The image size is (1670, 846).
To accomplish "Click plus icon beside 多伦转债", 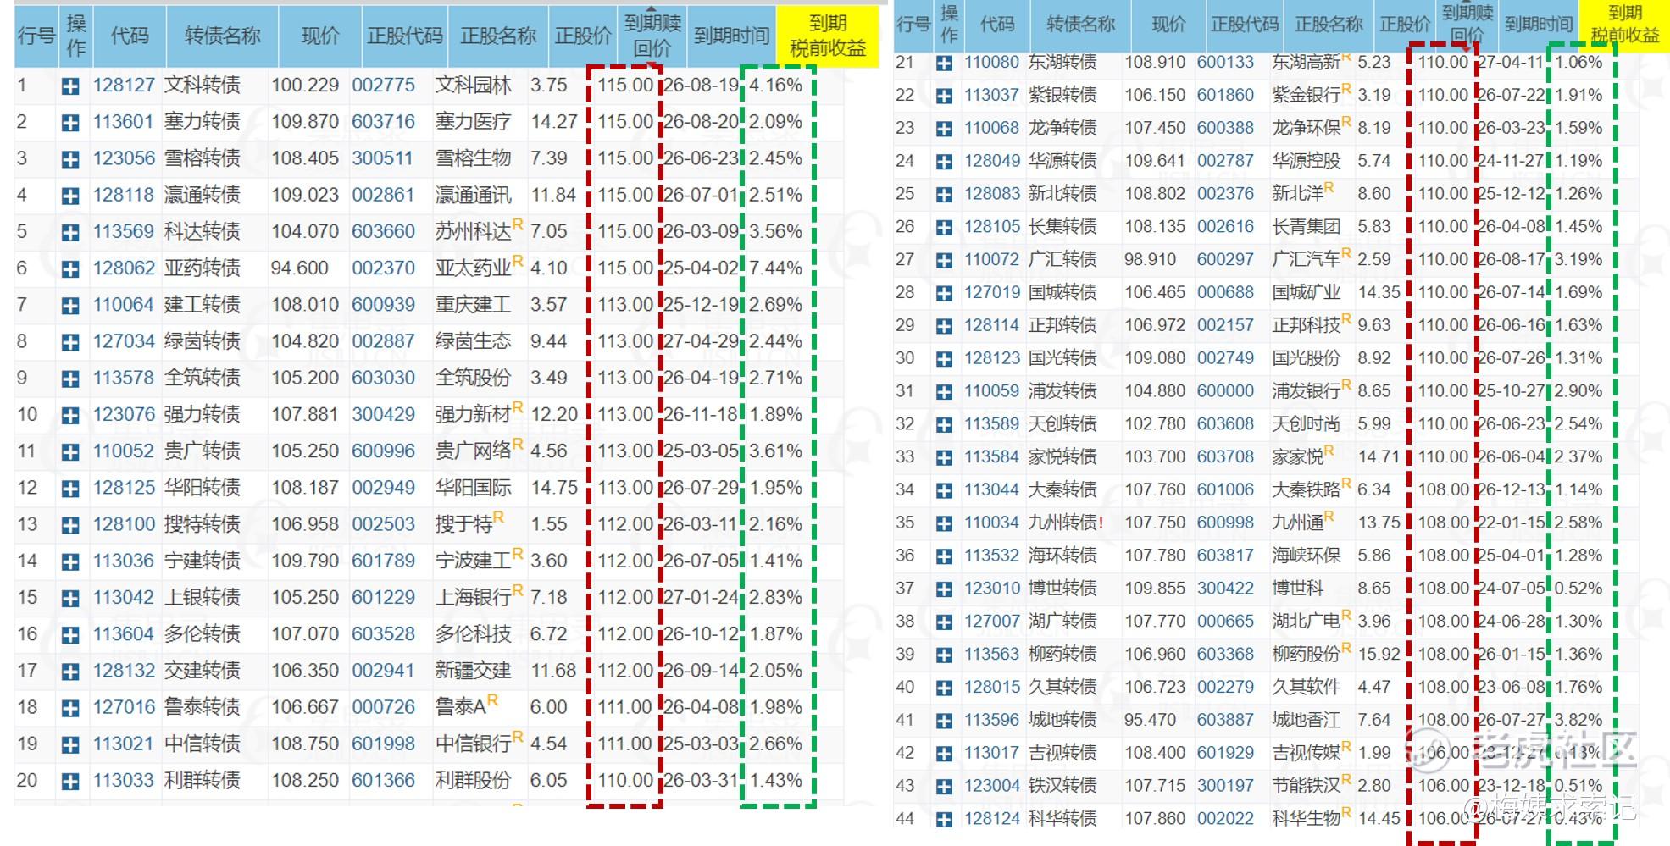I will tap(70, 635).
